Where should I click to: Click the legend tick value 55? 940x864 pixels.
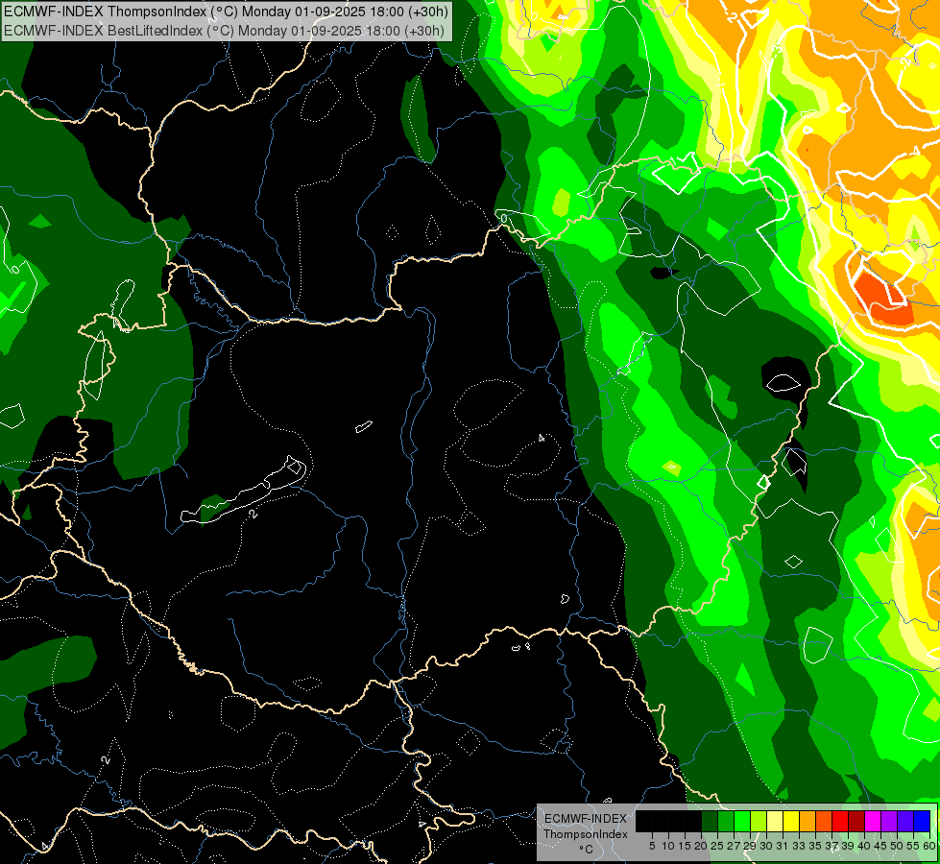[914, 846]
